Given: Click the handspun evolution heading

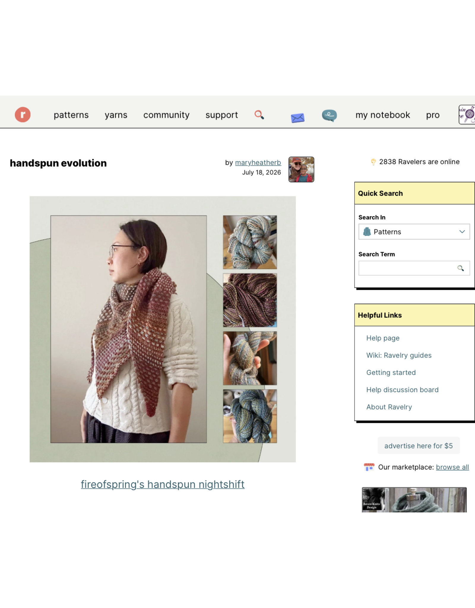Looking at the screenshot, I should click(58, 163).
